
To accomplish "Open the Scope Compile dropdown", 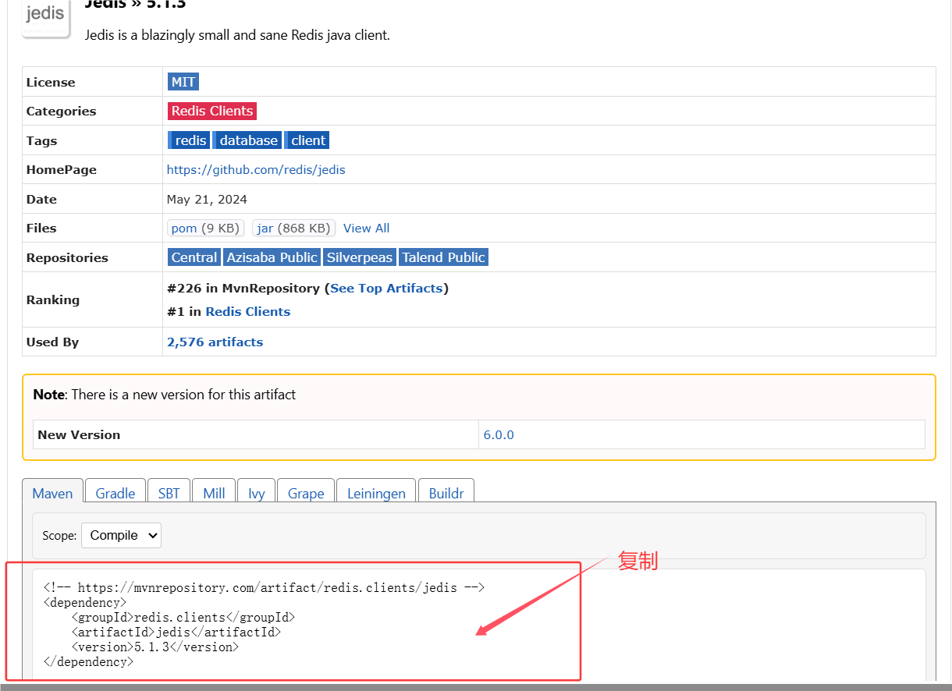I will 121,536.
